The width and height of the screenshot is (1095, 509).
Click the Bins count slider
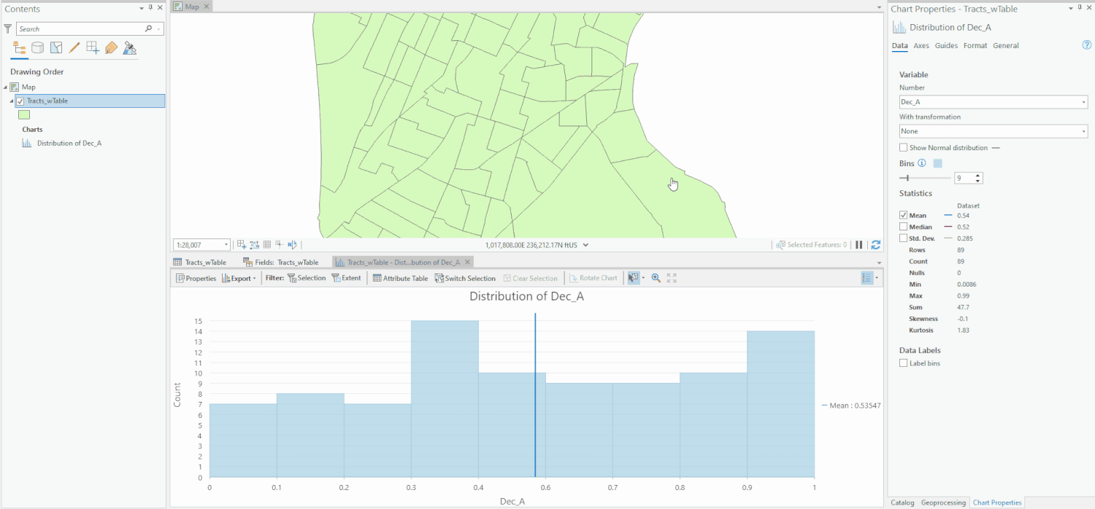(x=925, y=178)
